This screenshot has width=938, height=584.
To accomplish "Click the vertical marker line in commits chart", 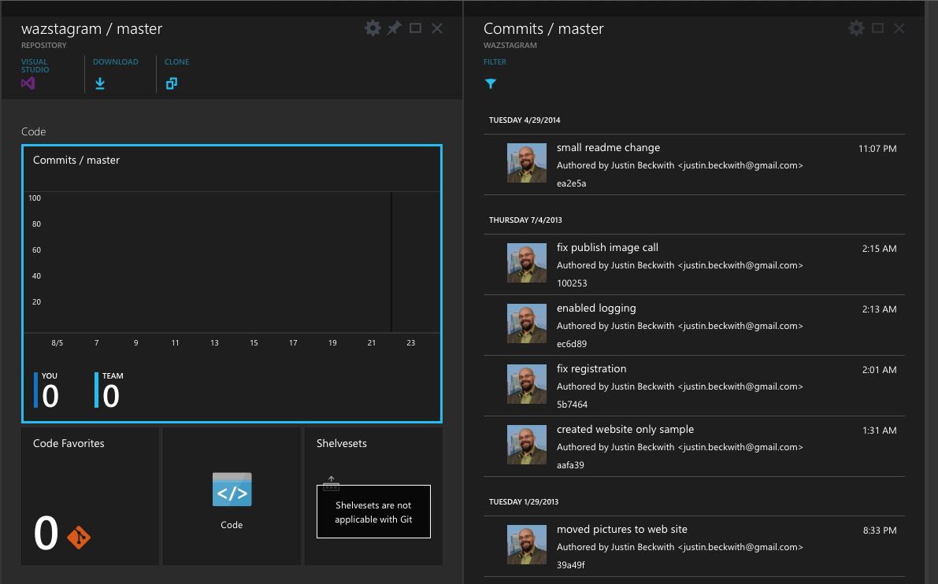I will pyautogui.click(x=391, y=262).
